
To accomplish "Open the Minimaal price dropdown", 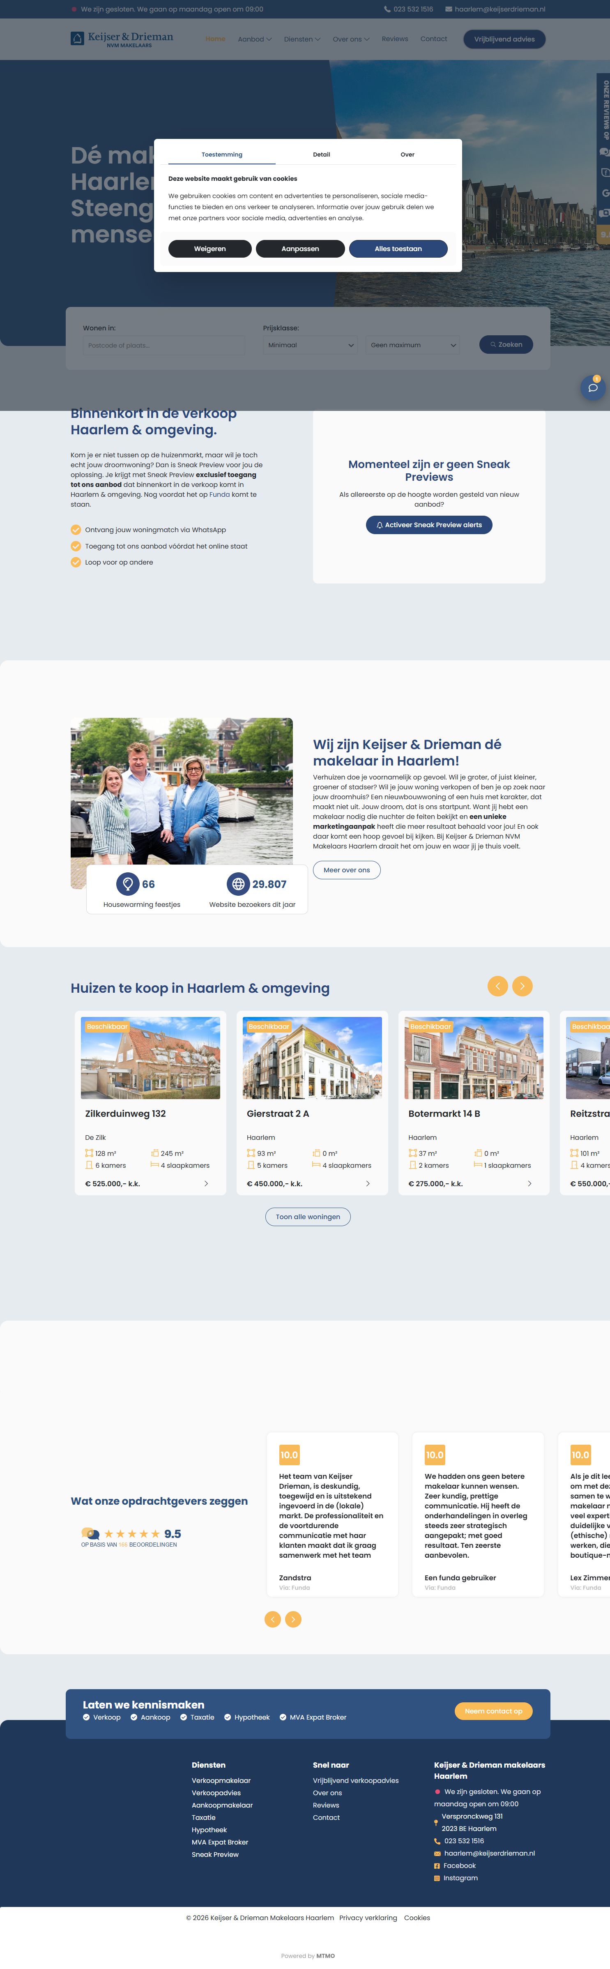I will point(311,345).
